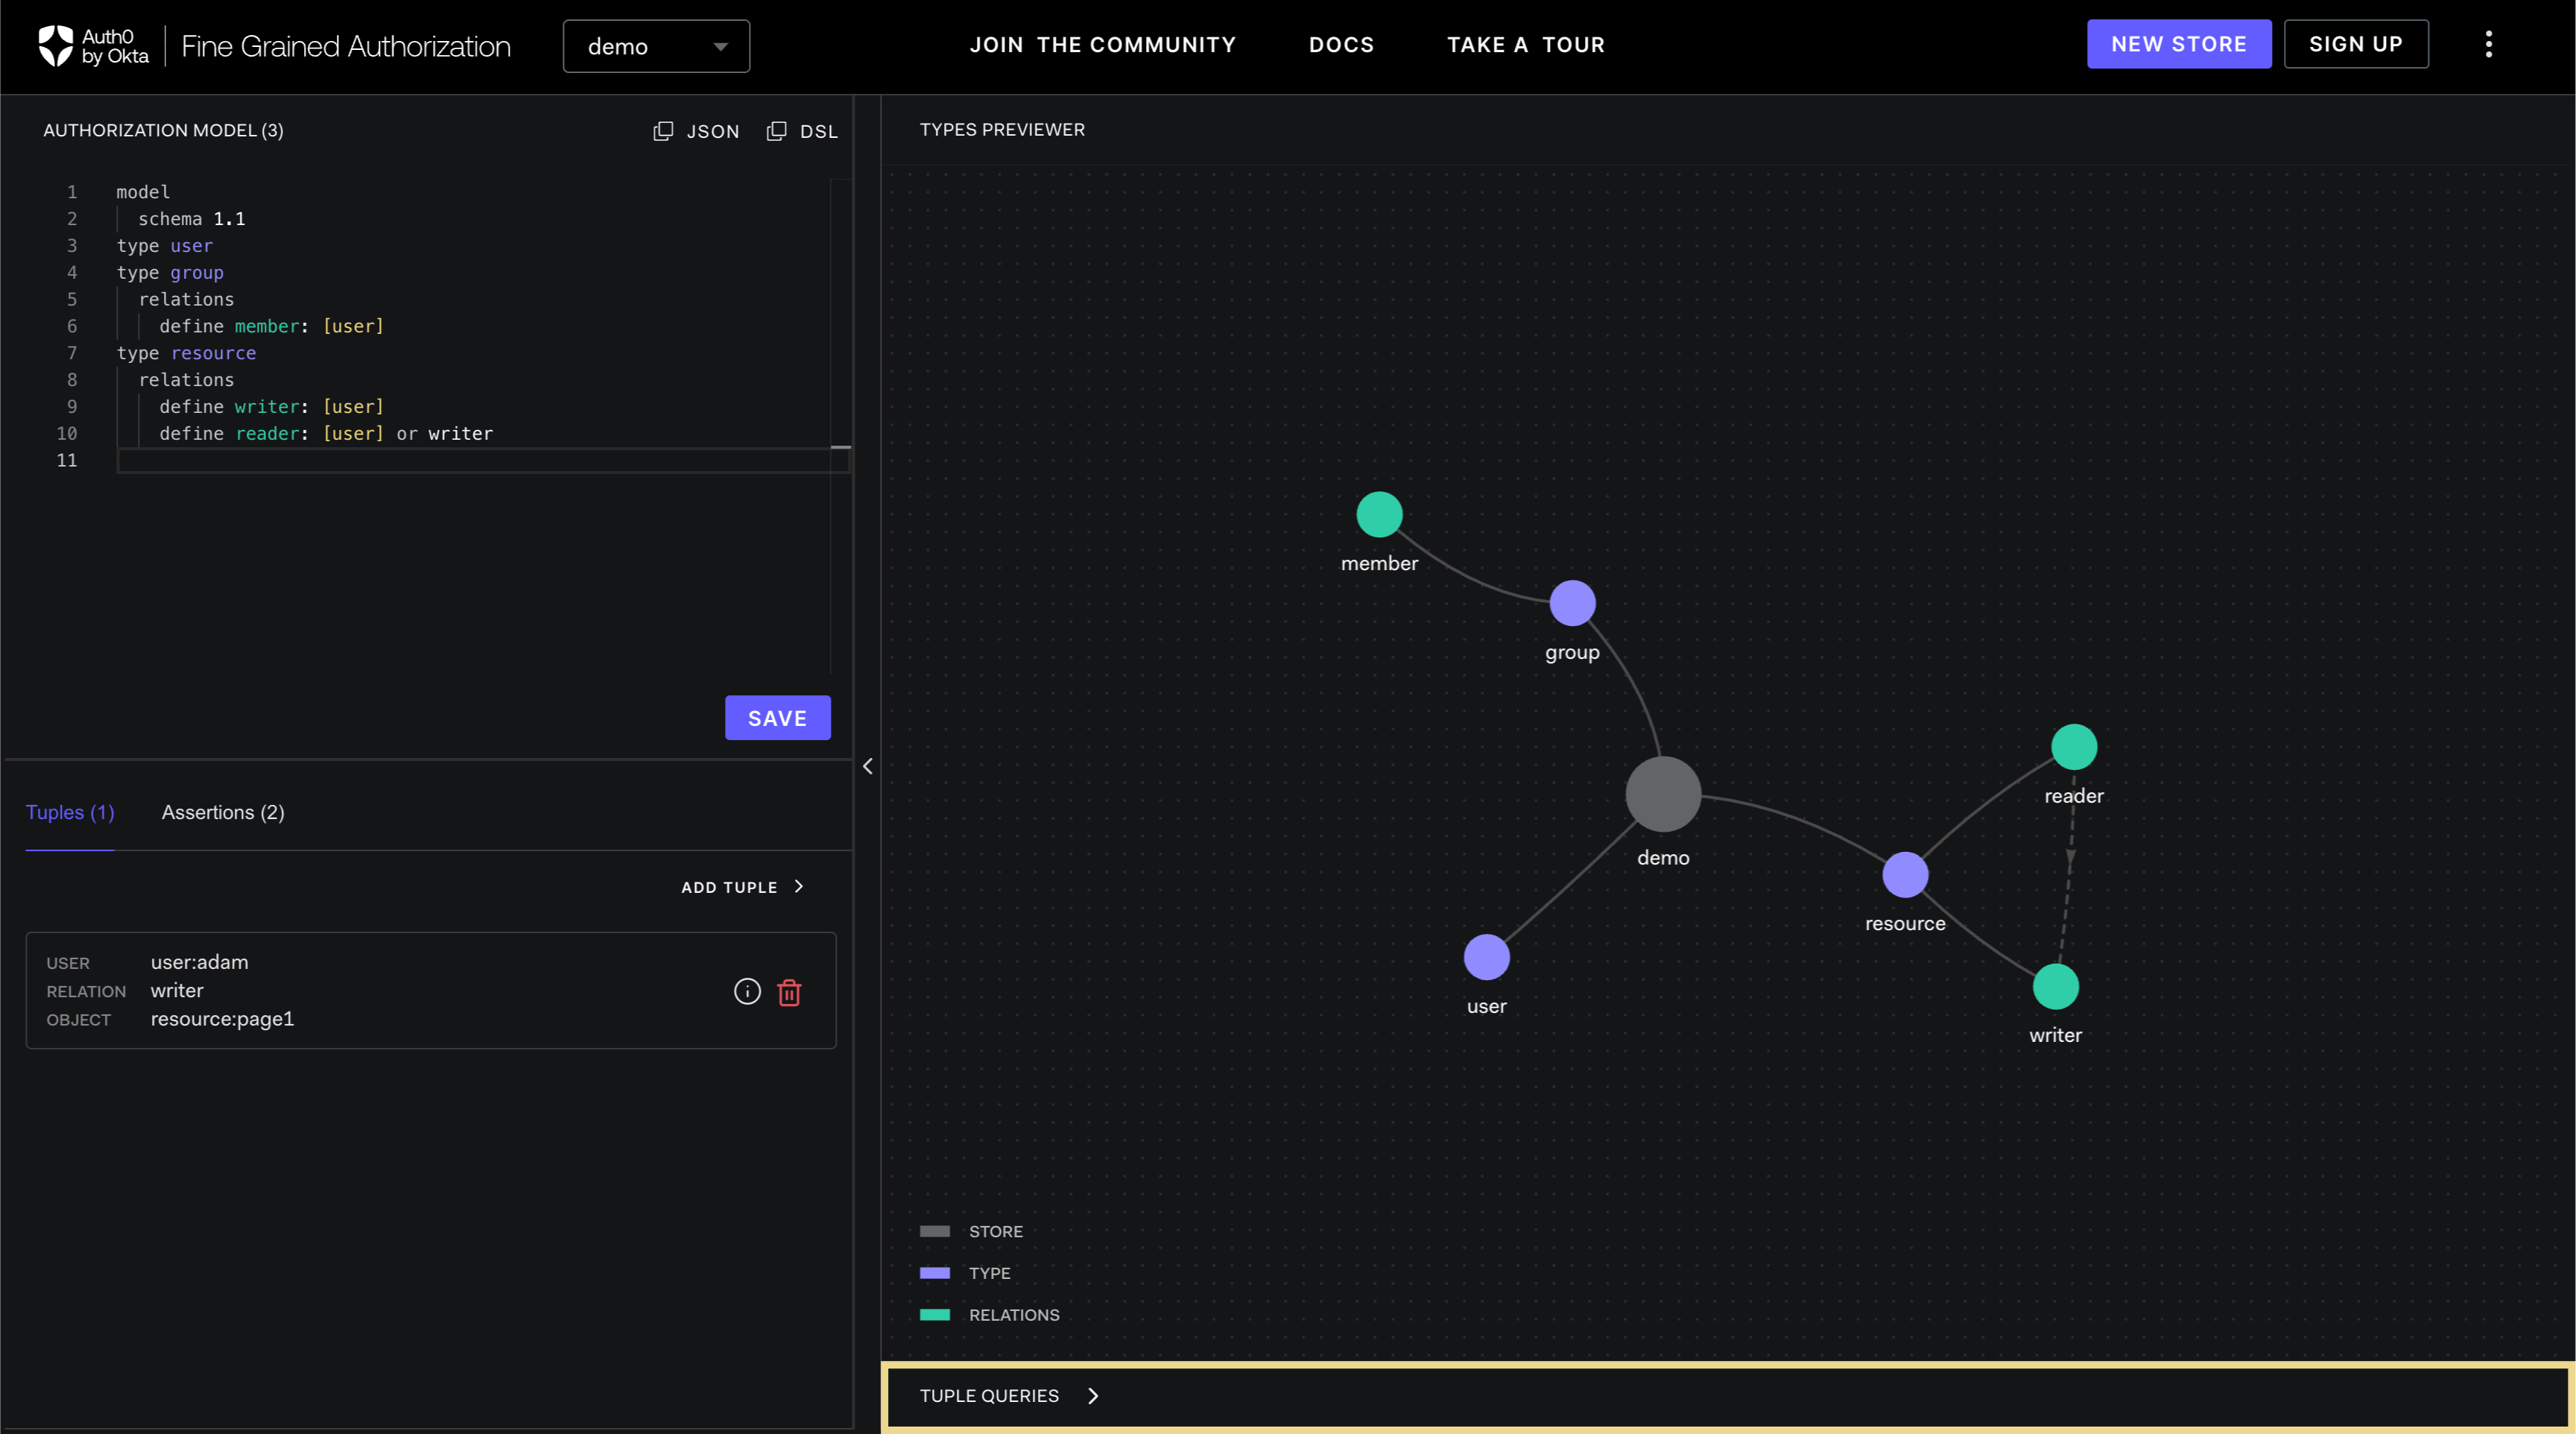
Task: Click the 'resource:page1' object value
Action: pyautogui.click(x=222, y=1018)
